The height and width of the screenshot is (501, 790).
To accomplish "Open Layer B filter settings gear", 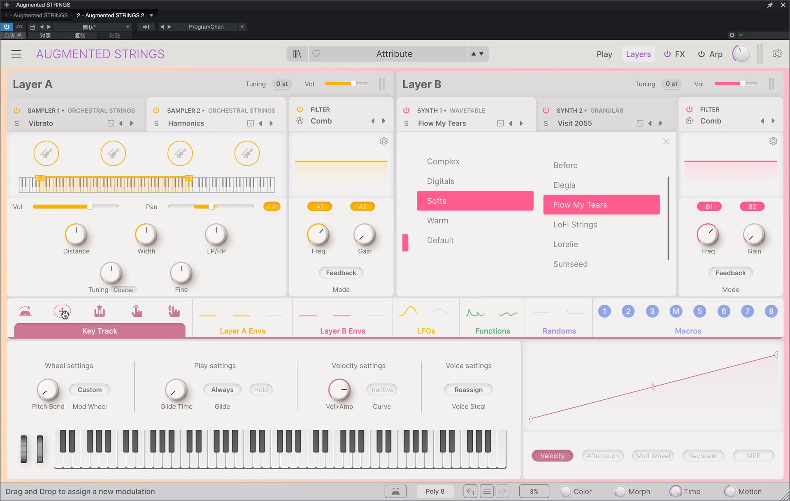I will click(773, 141).
